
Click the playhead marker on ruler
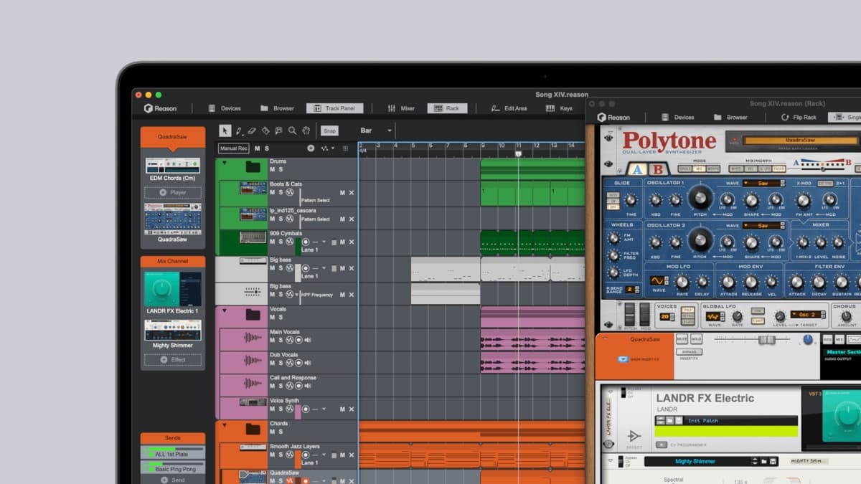(x=519, y=153)
